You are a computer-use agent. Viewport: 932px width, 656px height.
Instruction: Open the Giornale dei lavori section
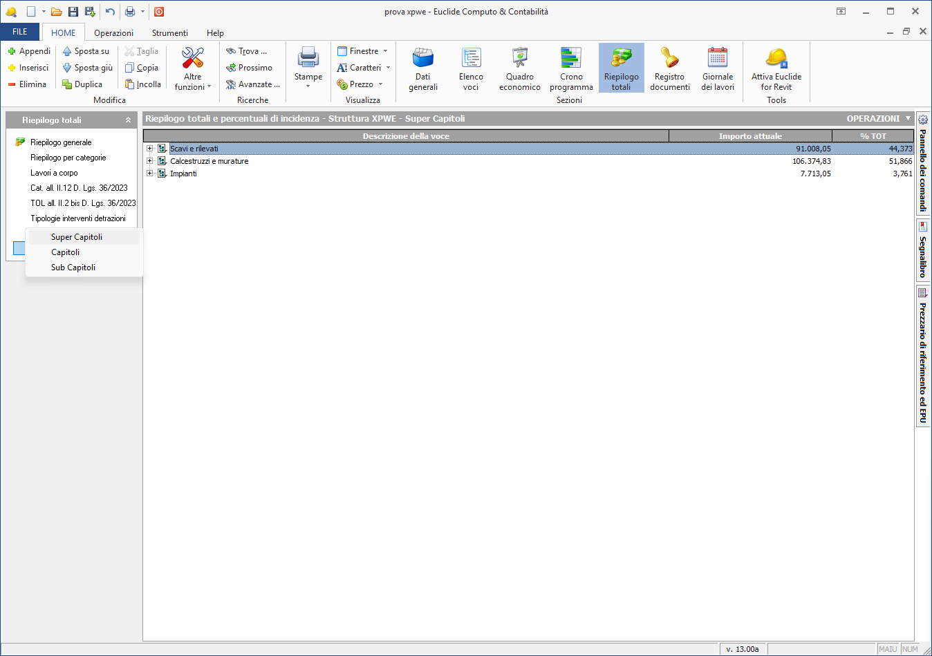[x=718, y=68]
